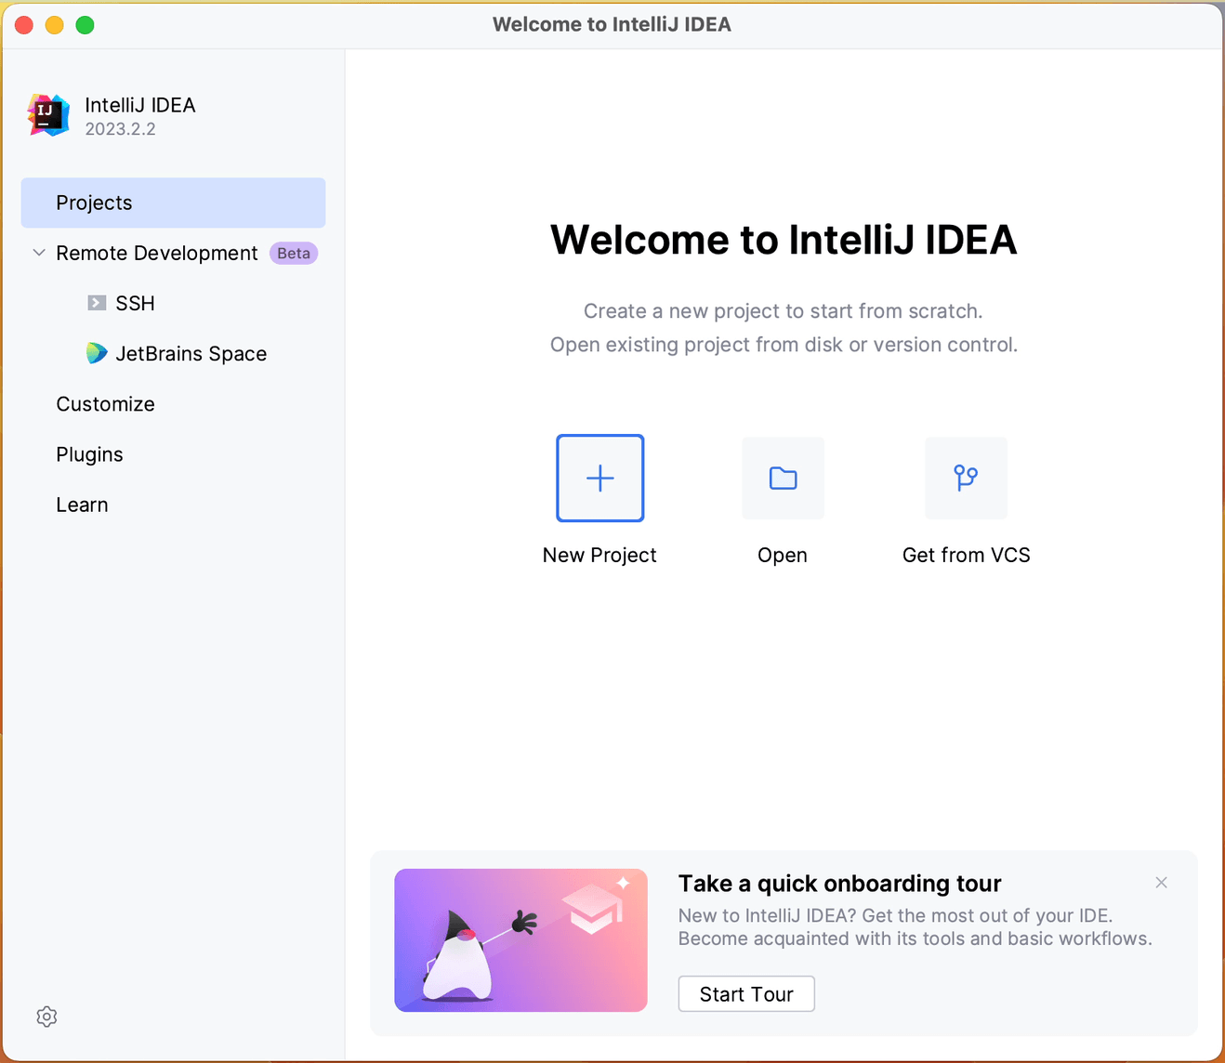Click the onboarding tour illustration
The height and width of the screenshot is (1063, 1225).
pyautogui.click(x=520, y=940)
